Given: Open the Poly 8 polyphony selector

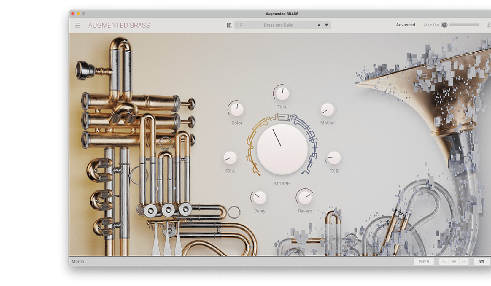Looking at the screenshot, I should point(424,261).
